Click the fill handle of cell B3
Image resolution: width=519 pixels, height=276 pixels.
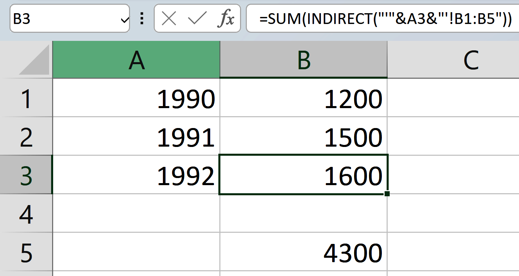tap(387, 193)
